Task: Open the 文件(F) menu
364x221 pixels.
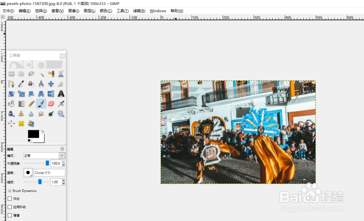Action: pos(8,11)
